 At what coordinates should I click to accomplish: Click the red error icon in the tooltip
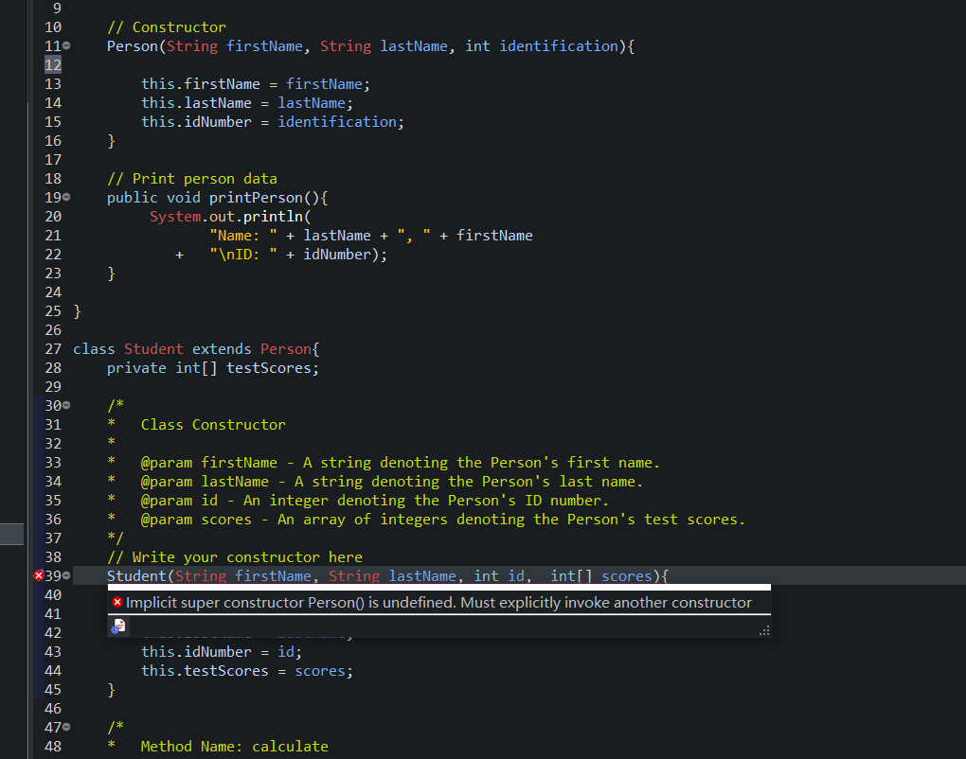pyautogui.click(x=117, y=602)
